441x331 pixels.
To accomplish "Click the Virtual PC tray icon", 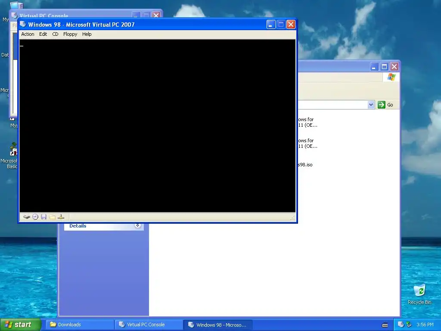I will click(x=401, y=325).
